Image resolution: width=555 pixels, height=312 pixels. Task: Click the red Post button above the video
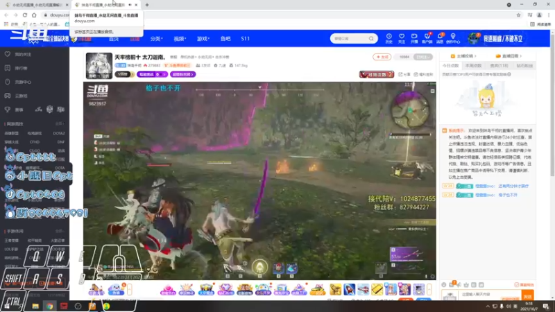tap(382, 57)
